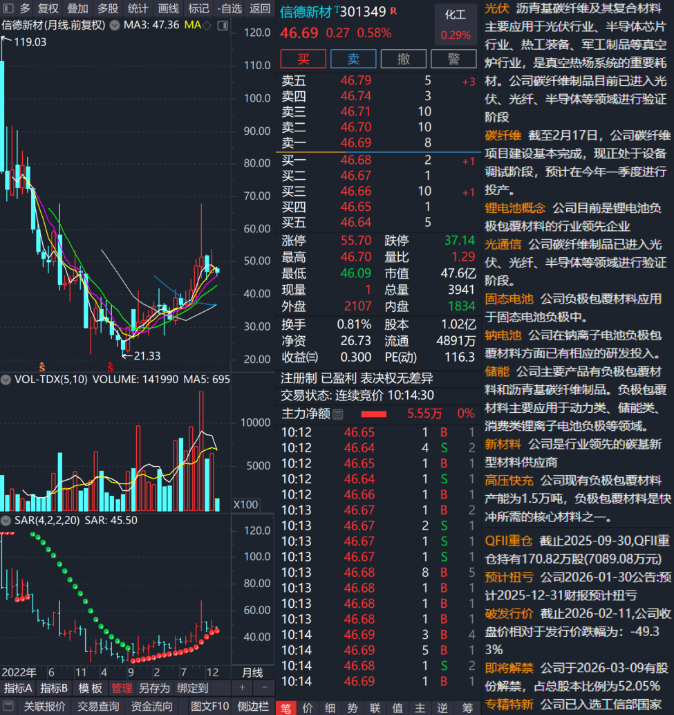Image resolution: width=674 pixels, height=715 pixels.
Task: Click the red S marker under the chart
Action: coord(111,366)
